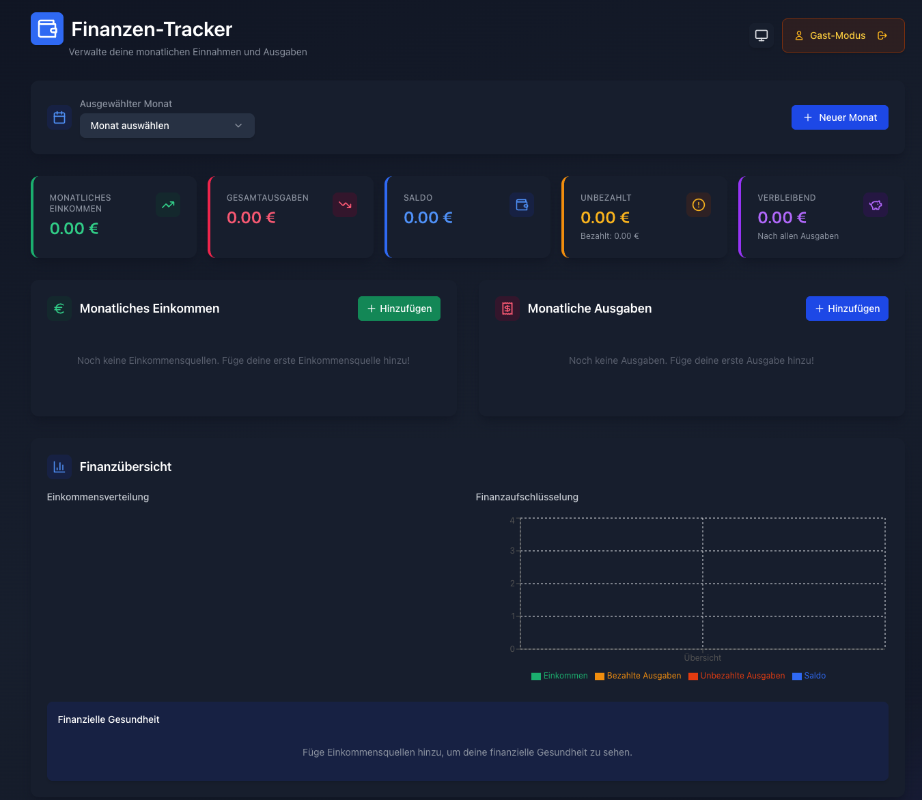Click the bar chart icon beside Finanzübersicht
922x800 pixels.
pyautogui.click(x=59, y=466)
